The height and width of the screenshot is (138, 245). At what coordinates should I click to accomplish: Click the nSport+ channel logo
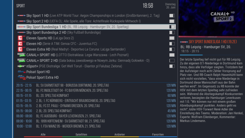(x=21, y=66)
